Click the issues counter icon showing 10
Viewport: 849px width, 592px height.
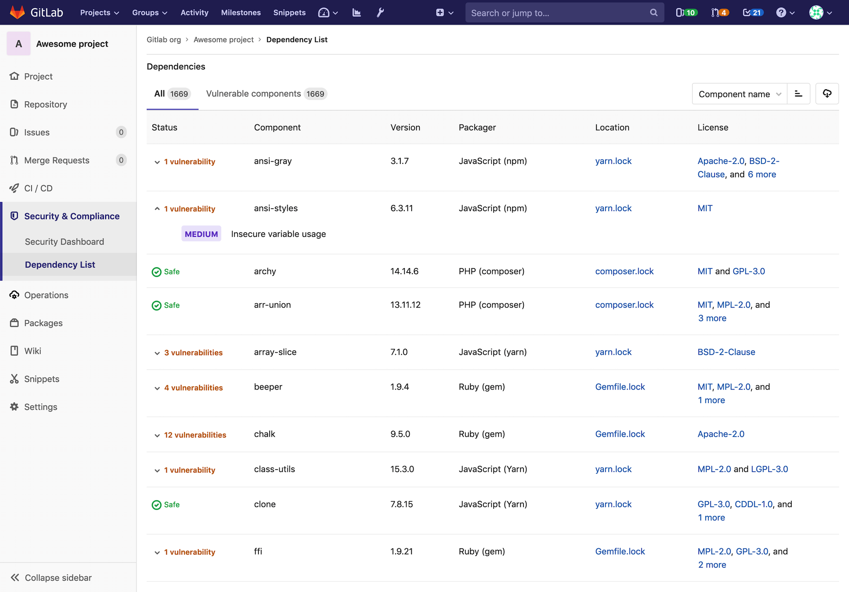tap(686, 13)
